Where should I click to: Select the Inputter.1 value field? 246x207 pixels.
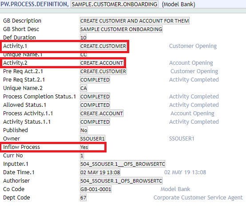123,164
